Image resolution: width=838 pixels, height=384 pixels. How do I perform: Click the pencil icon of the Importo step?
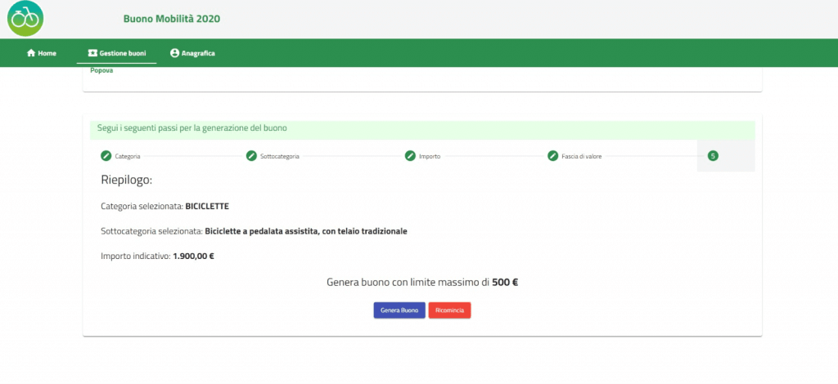pos(410,156)
